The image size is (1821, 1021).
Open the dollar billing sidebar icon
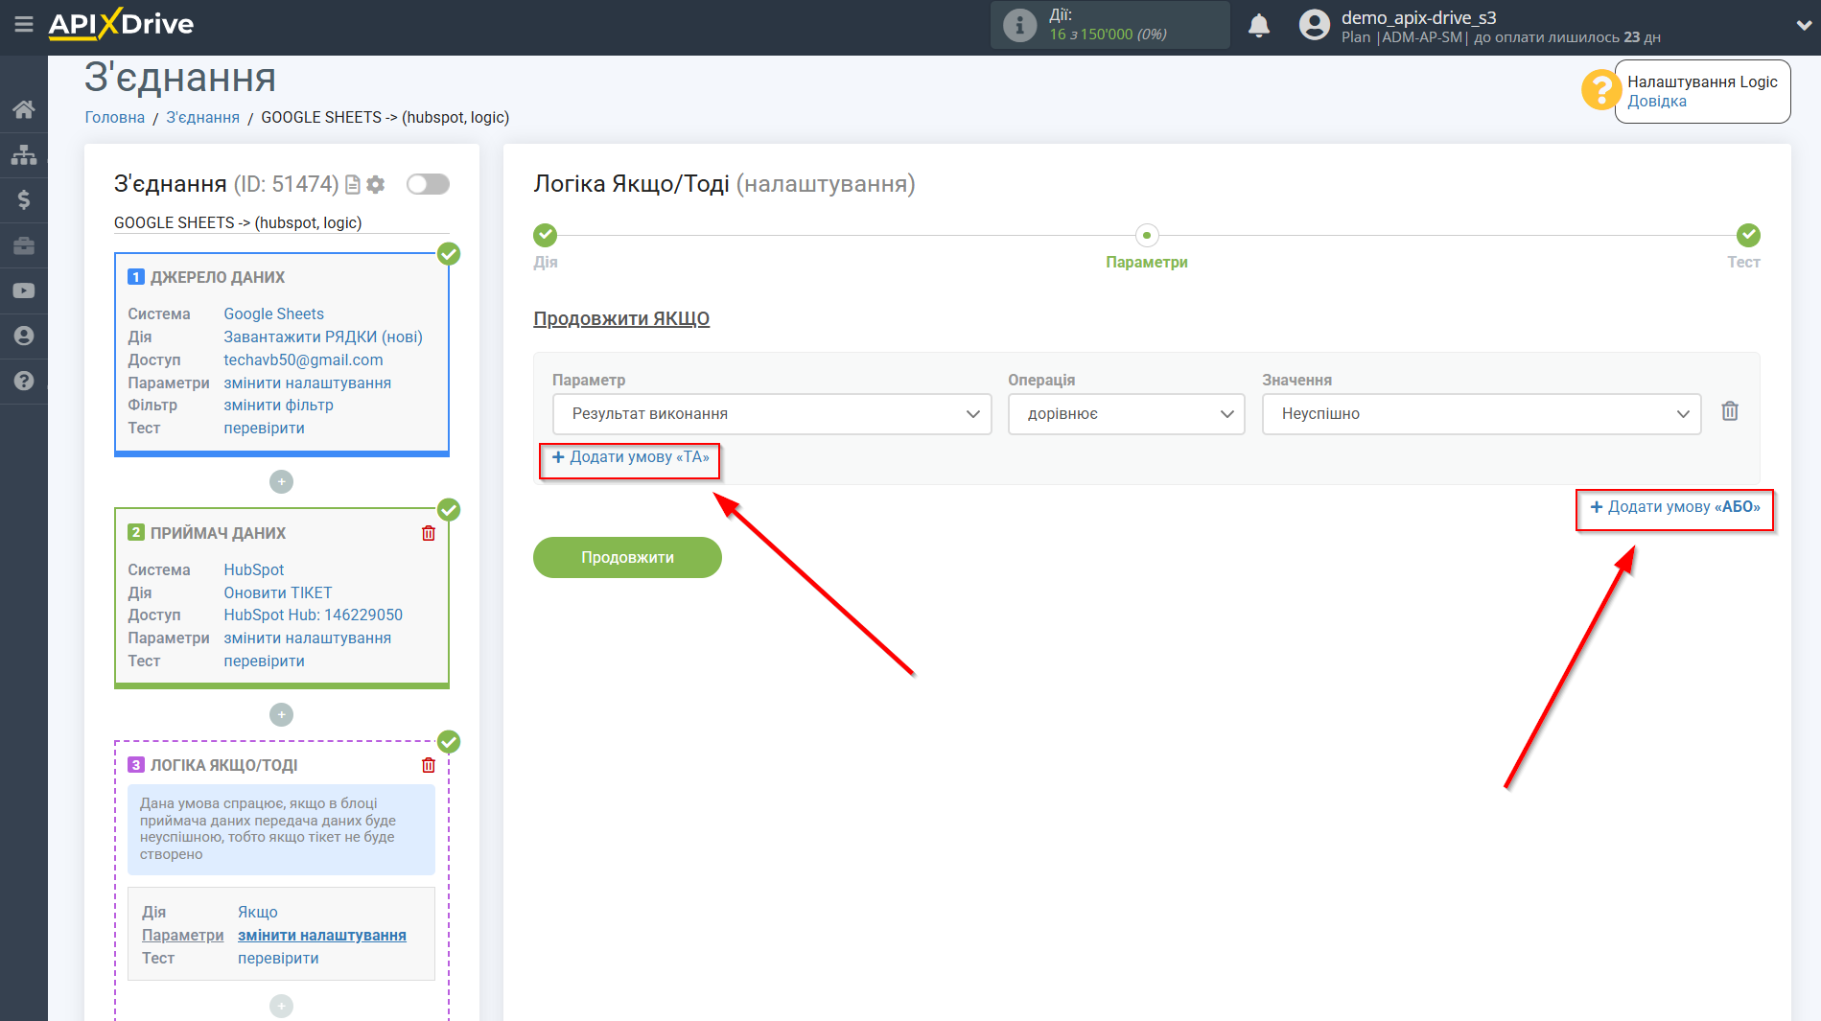coord(24,199)
